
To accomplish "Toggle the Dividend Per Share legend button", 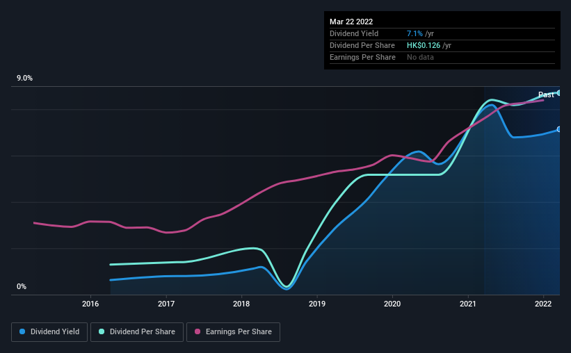I will pyautogui.click(x=137, y=332).
